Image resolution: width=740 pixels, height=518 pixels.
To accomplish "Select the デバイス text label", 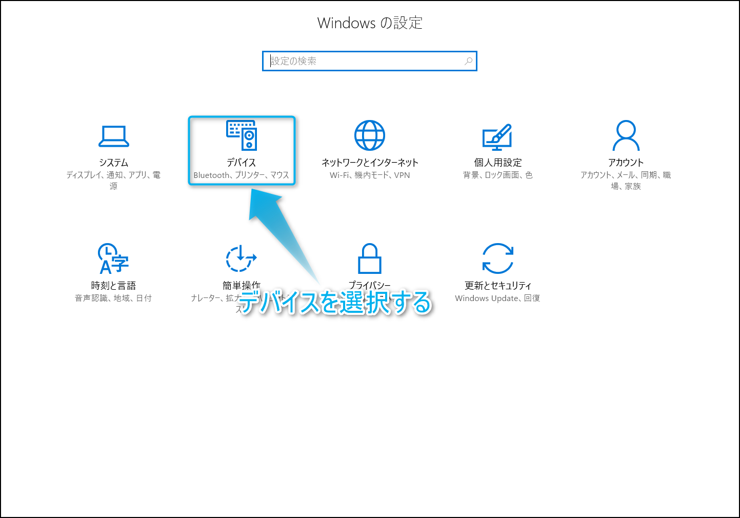I will [242, 163].
